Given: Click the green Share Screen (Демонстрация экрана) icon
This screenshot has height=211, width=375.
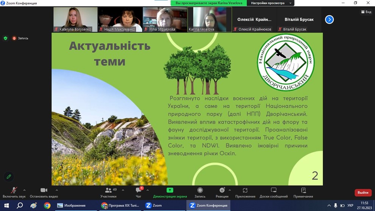Looking at the screenshot, I should (x=170, y=190).
